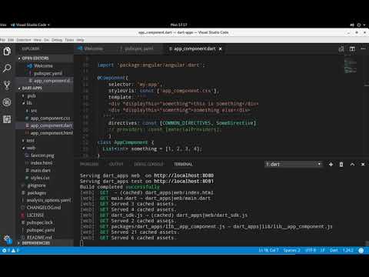Switch to the pubspec.yaml editor tab
This screenshot has height=277, width=369.
[x=138, y=48]
